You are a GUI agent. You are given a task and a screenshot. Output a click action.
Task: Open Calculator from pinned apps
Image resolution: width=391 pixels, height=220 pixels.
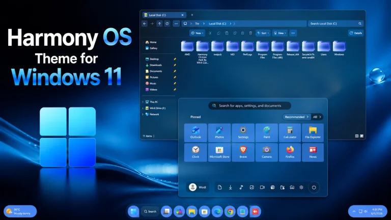[290, 132]
